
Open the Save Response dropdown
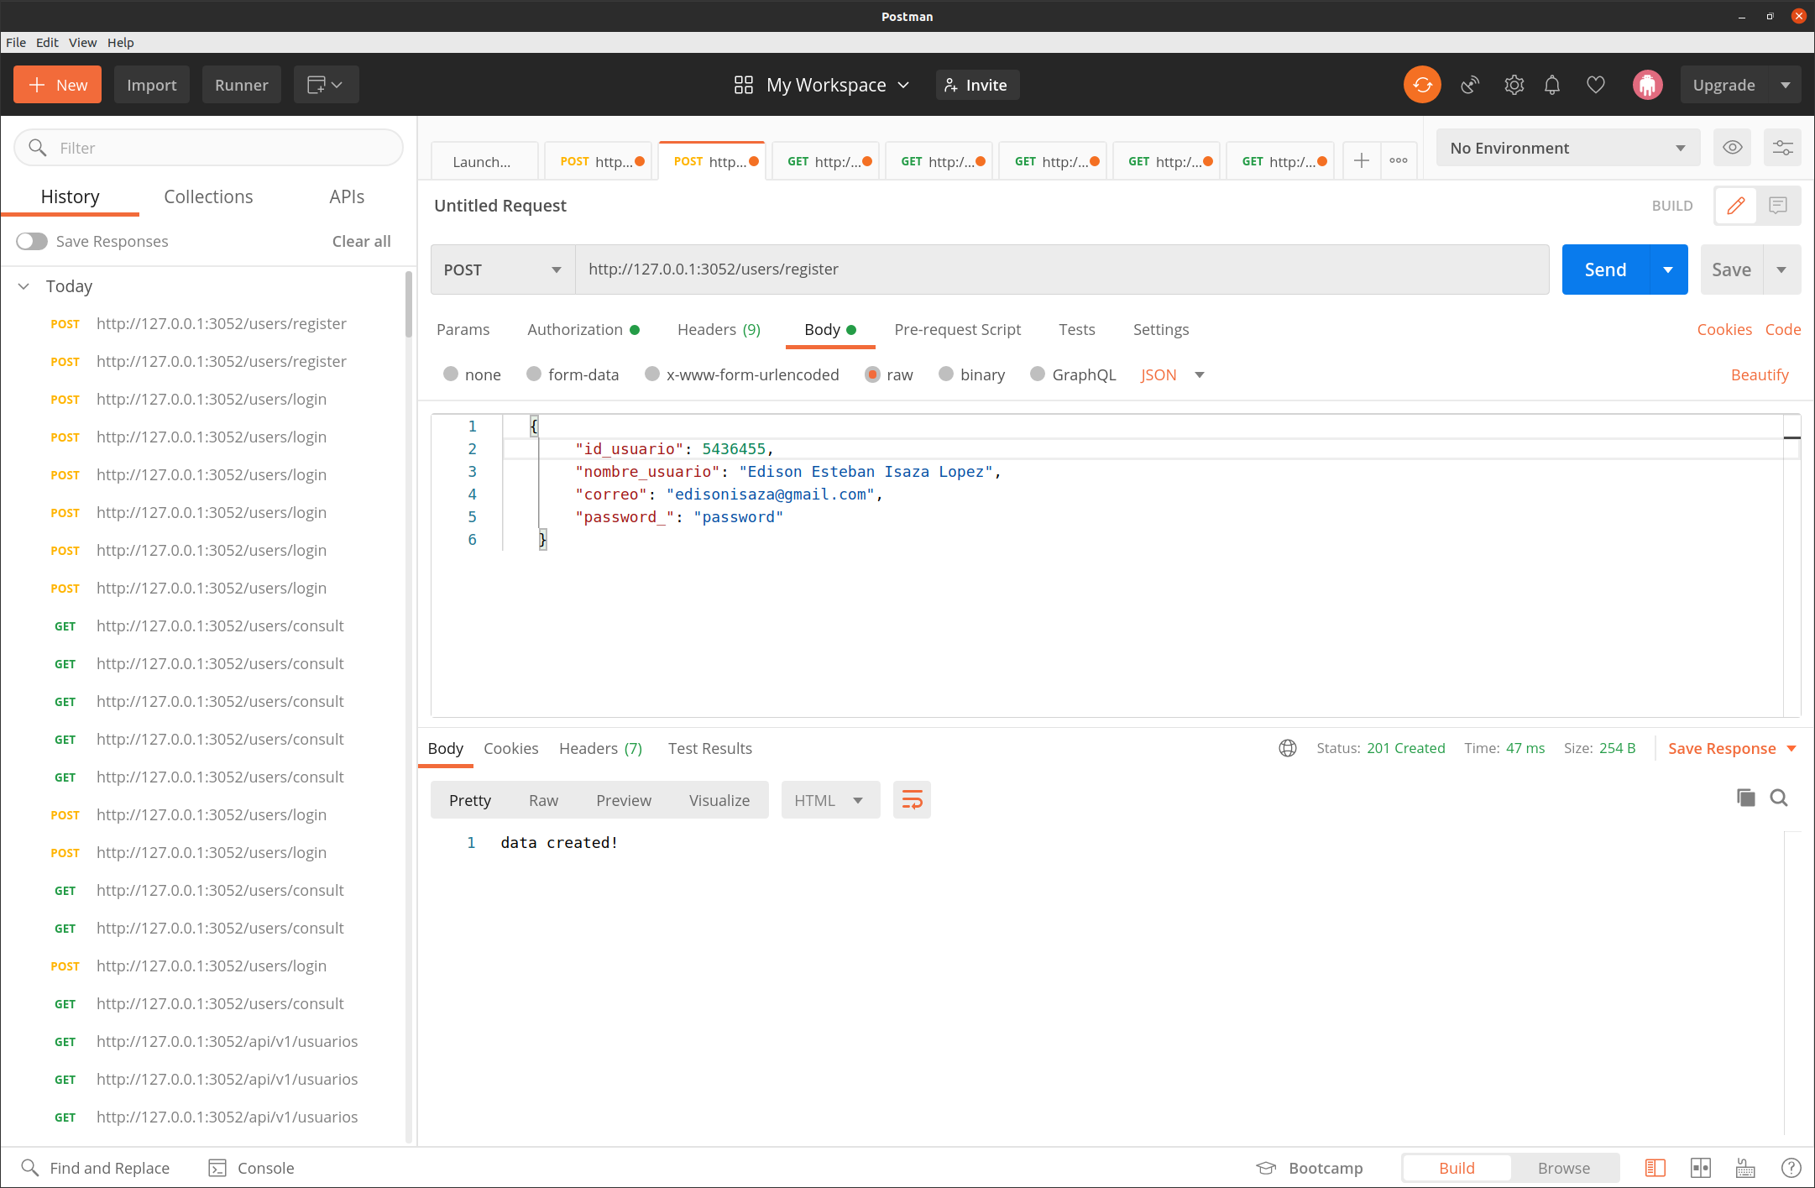click(x=1732, y=748)
